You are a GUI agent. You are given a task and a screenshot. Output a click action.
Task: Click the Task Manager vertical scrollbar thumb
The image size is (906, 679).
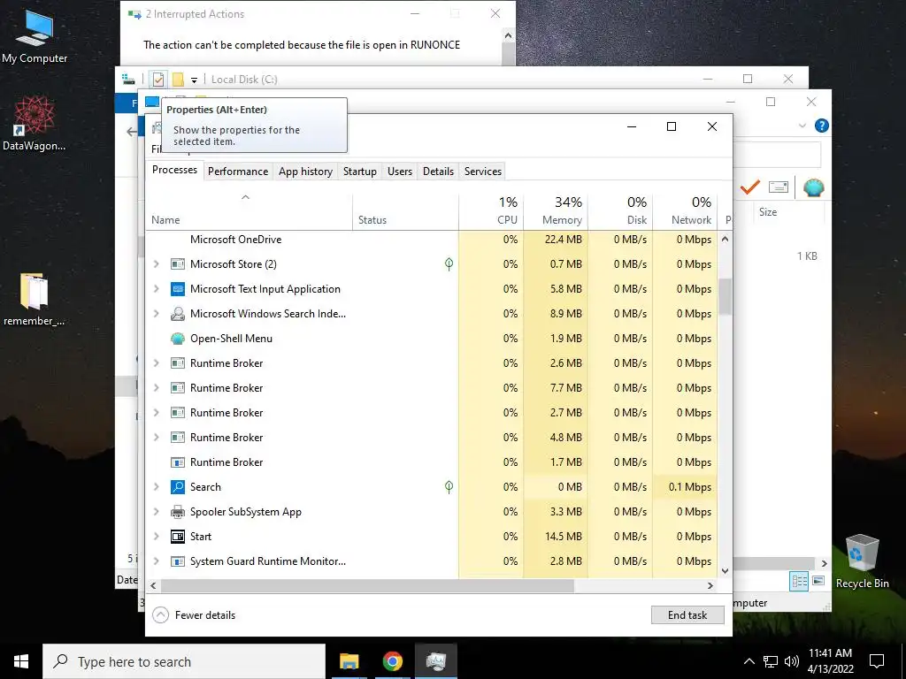tap(726, 297)
